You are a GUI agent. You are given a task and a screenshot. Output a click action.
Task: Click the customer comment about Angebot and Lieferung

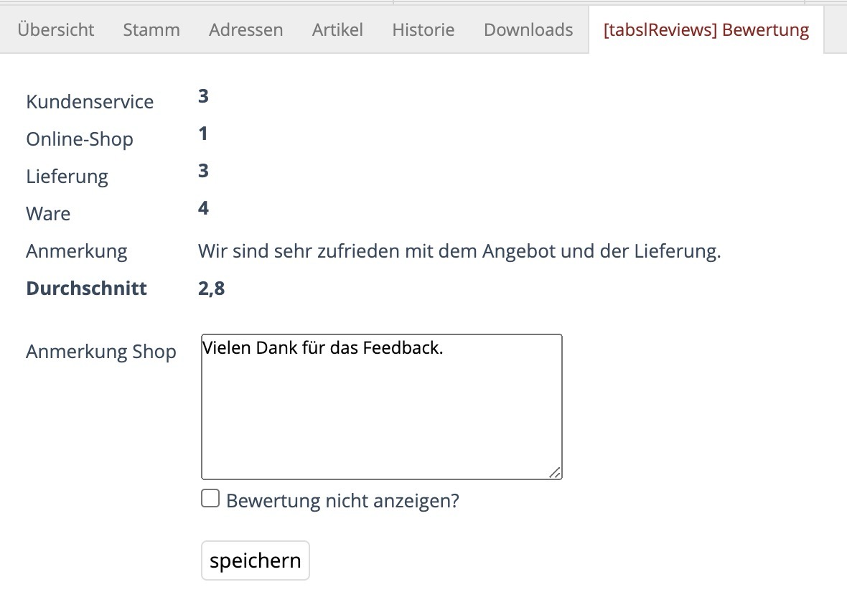click(459, 251)
